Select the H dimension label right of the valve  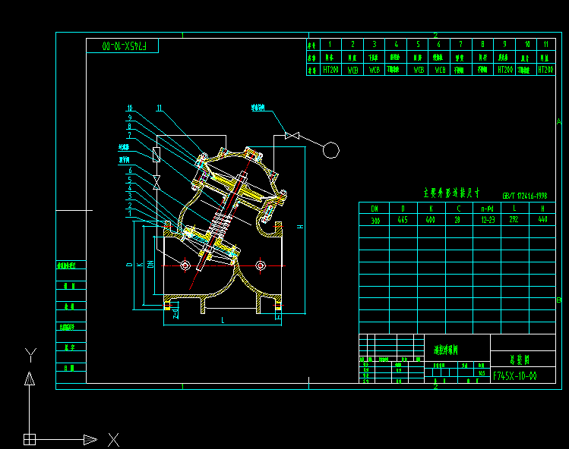[x=300, y=227]
